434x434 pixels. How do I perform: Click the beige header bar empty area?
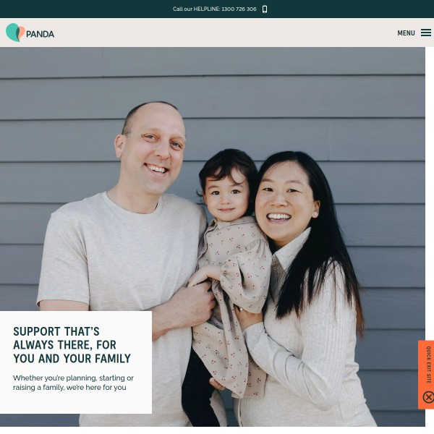221,33
